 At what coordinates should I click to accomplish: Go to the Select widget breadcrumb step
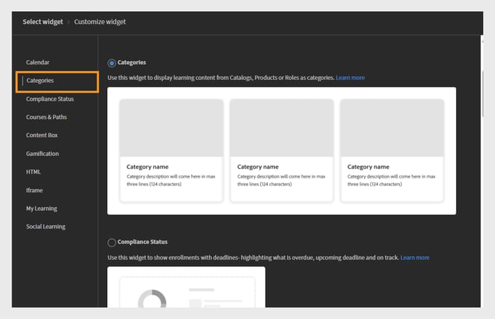click(43, 22)
